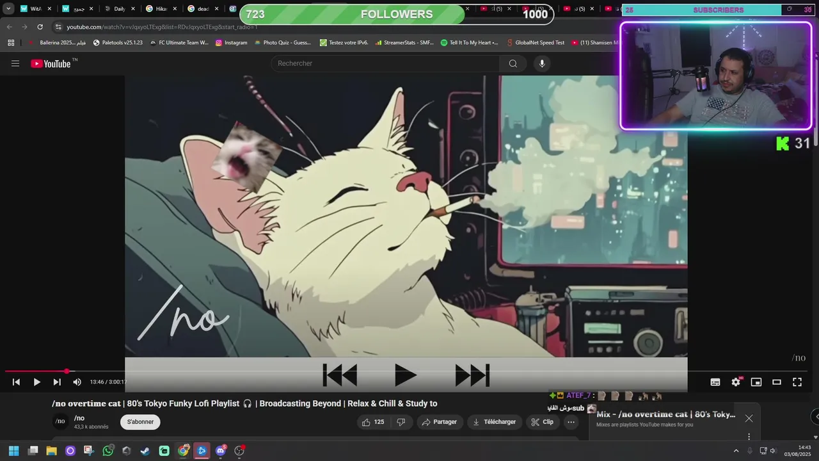The image size is (819, 461).
Task: Switch to the Daily browser tab
Action: click(119, 9)
